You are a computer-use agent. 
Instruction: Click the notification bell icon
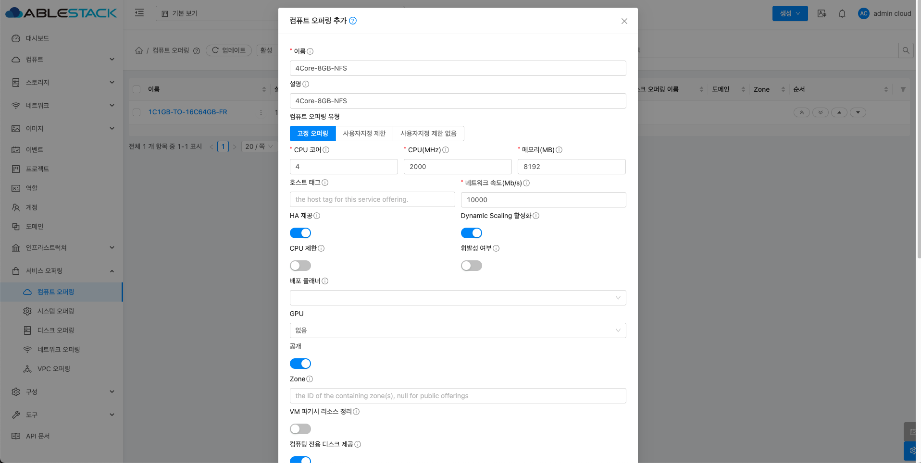coord(842,13)
